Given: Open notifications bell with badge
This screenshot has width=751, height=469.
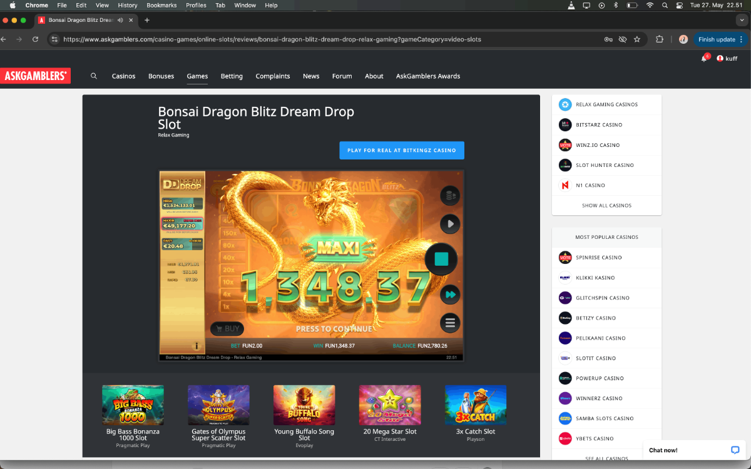Looking at the screenshot, I should [704, 58].
